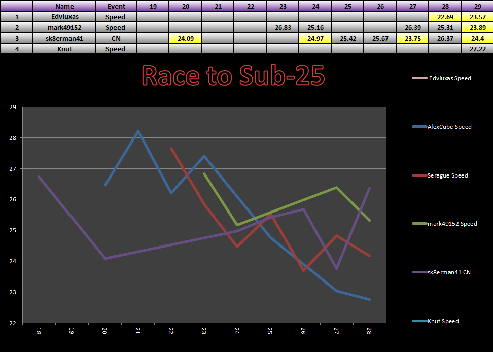The image size is (493, 352).
Task: Click the y-axis label 22
Action: click(x=13, y=323)
